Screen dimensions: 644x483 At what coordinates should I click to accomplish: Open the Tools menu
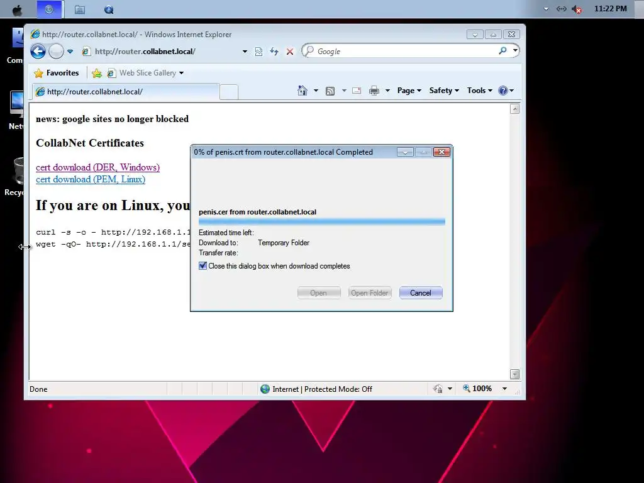(480, 91)
